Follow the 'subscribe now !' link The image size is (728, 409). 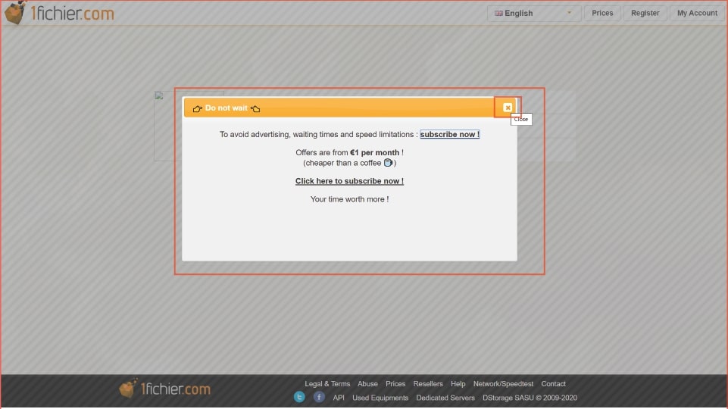coord(449,134)
